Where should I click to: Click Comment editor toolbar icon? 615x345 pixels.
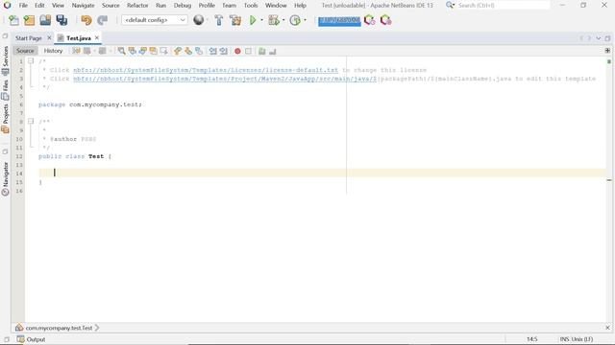click(x=261, y=51)
